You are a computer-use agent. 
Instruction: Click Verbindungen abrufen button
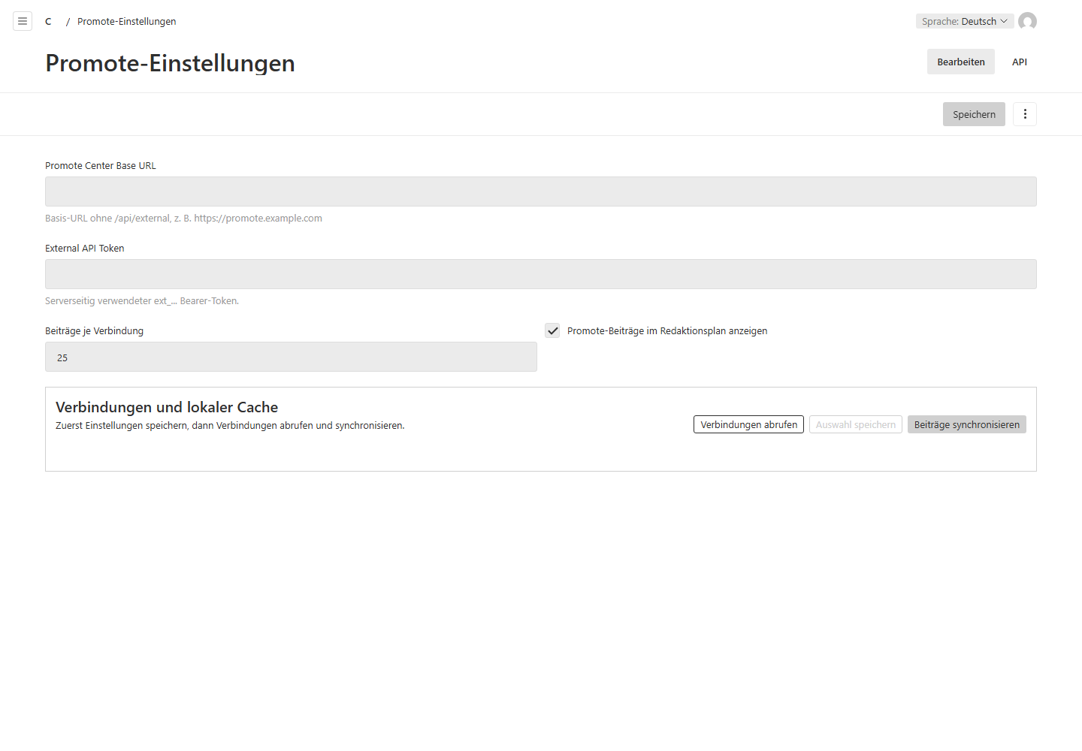(x=748, y=424)
